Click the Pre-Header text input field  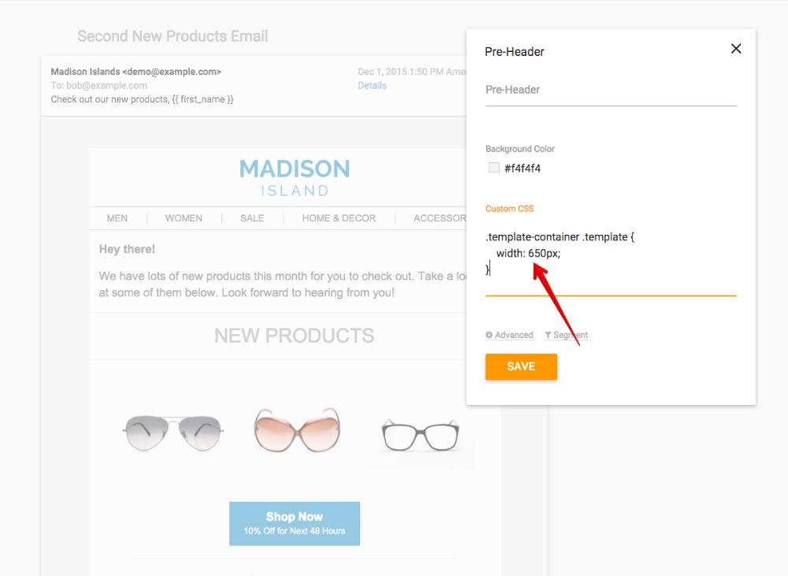click(611, 90)
